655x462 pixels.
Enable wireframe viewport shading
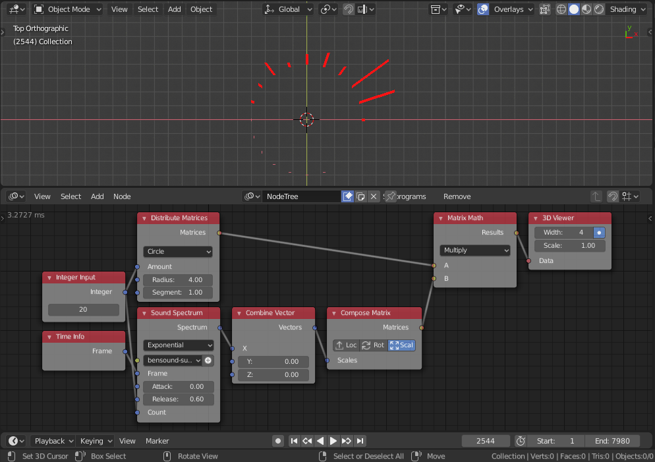click(561, 9)
